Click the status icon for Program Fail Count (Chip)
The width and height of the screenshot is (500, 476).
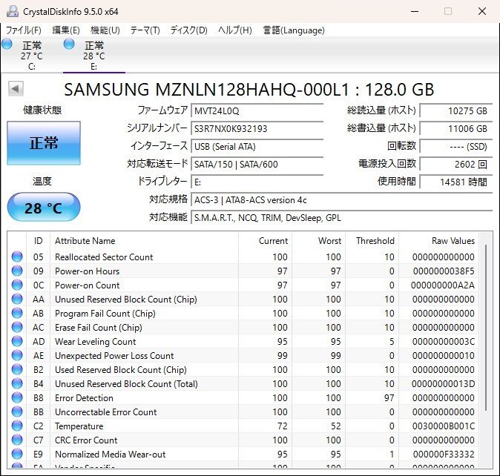[x=17, y=313]
